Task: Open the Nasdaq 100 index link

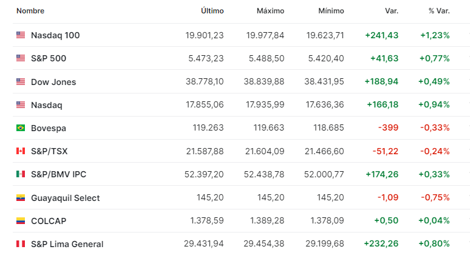Action: [55, 35]
